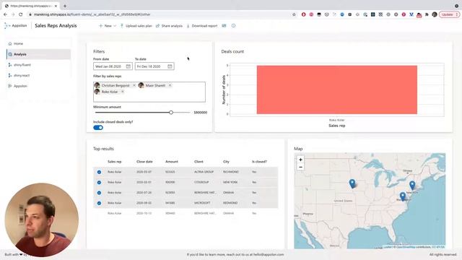The height and width of the screenshot is (260, 462).
Task: Open the Home navigation item
Action: 38,43
